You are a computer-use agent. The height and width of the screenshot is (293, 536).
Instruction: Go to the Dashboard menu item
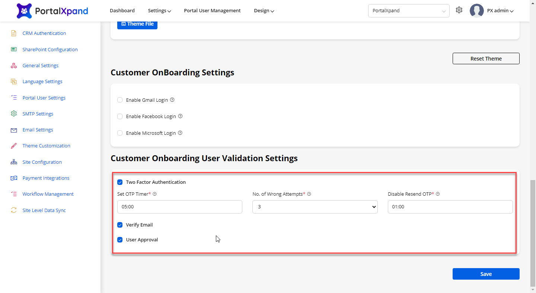[x=122, y=11]
